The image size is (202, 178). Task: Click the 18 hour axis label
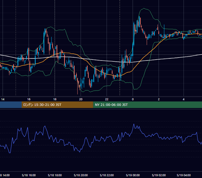click(x=55, y=99)
